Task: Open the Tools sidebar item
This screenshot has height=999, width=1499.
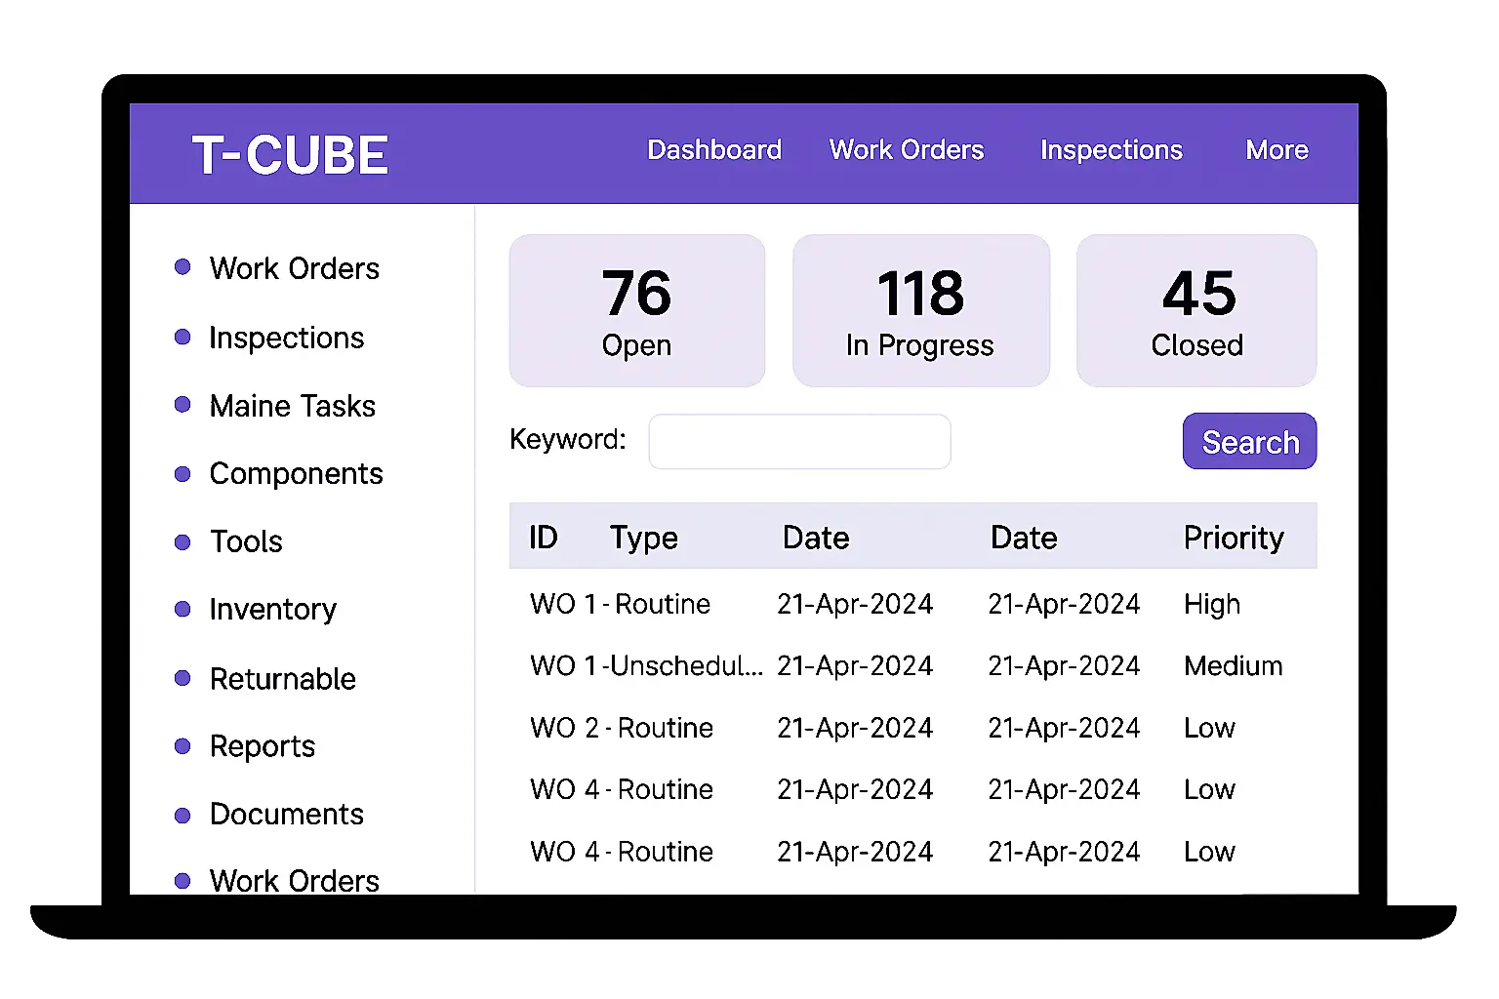Action: coord(246,541)
